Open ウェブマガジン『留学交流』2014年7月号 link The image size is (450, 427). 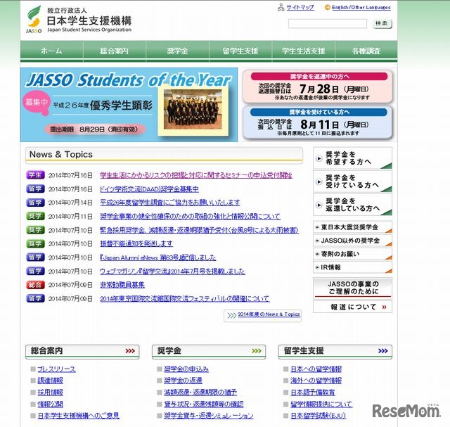[x=172, y=271]
